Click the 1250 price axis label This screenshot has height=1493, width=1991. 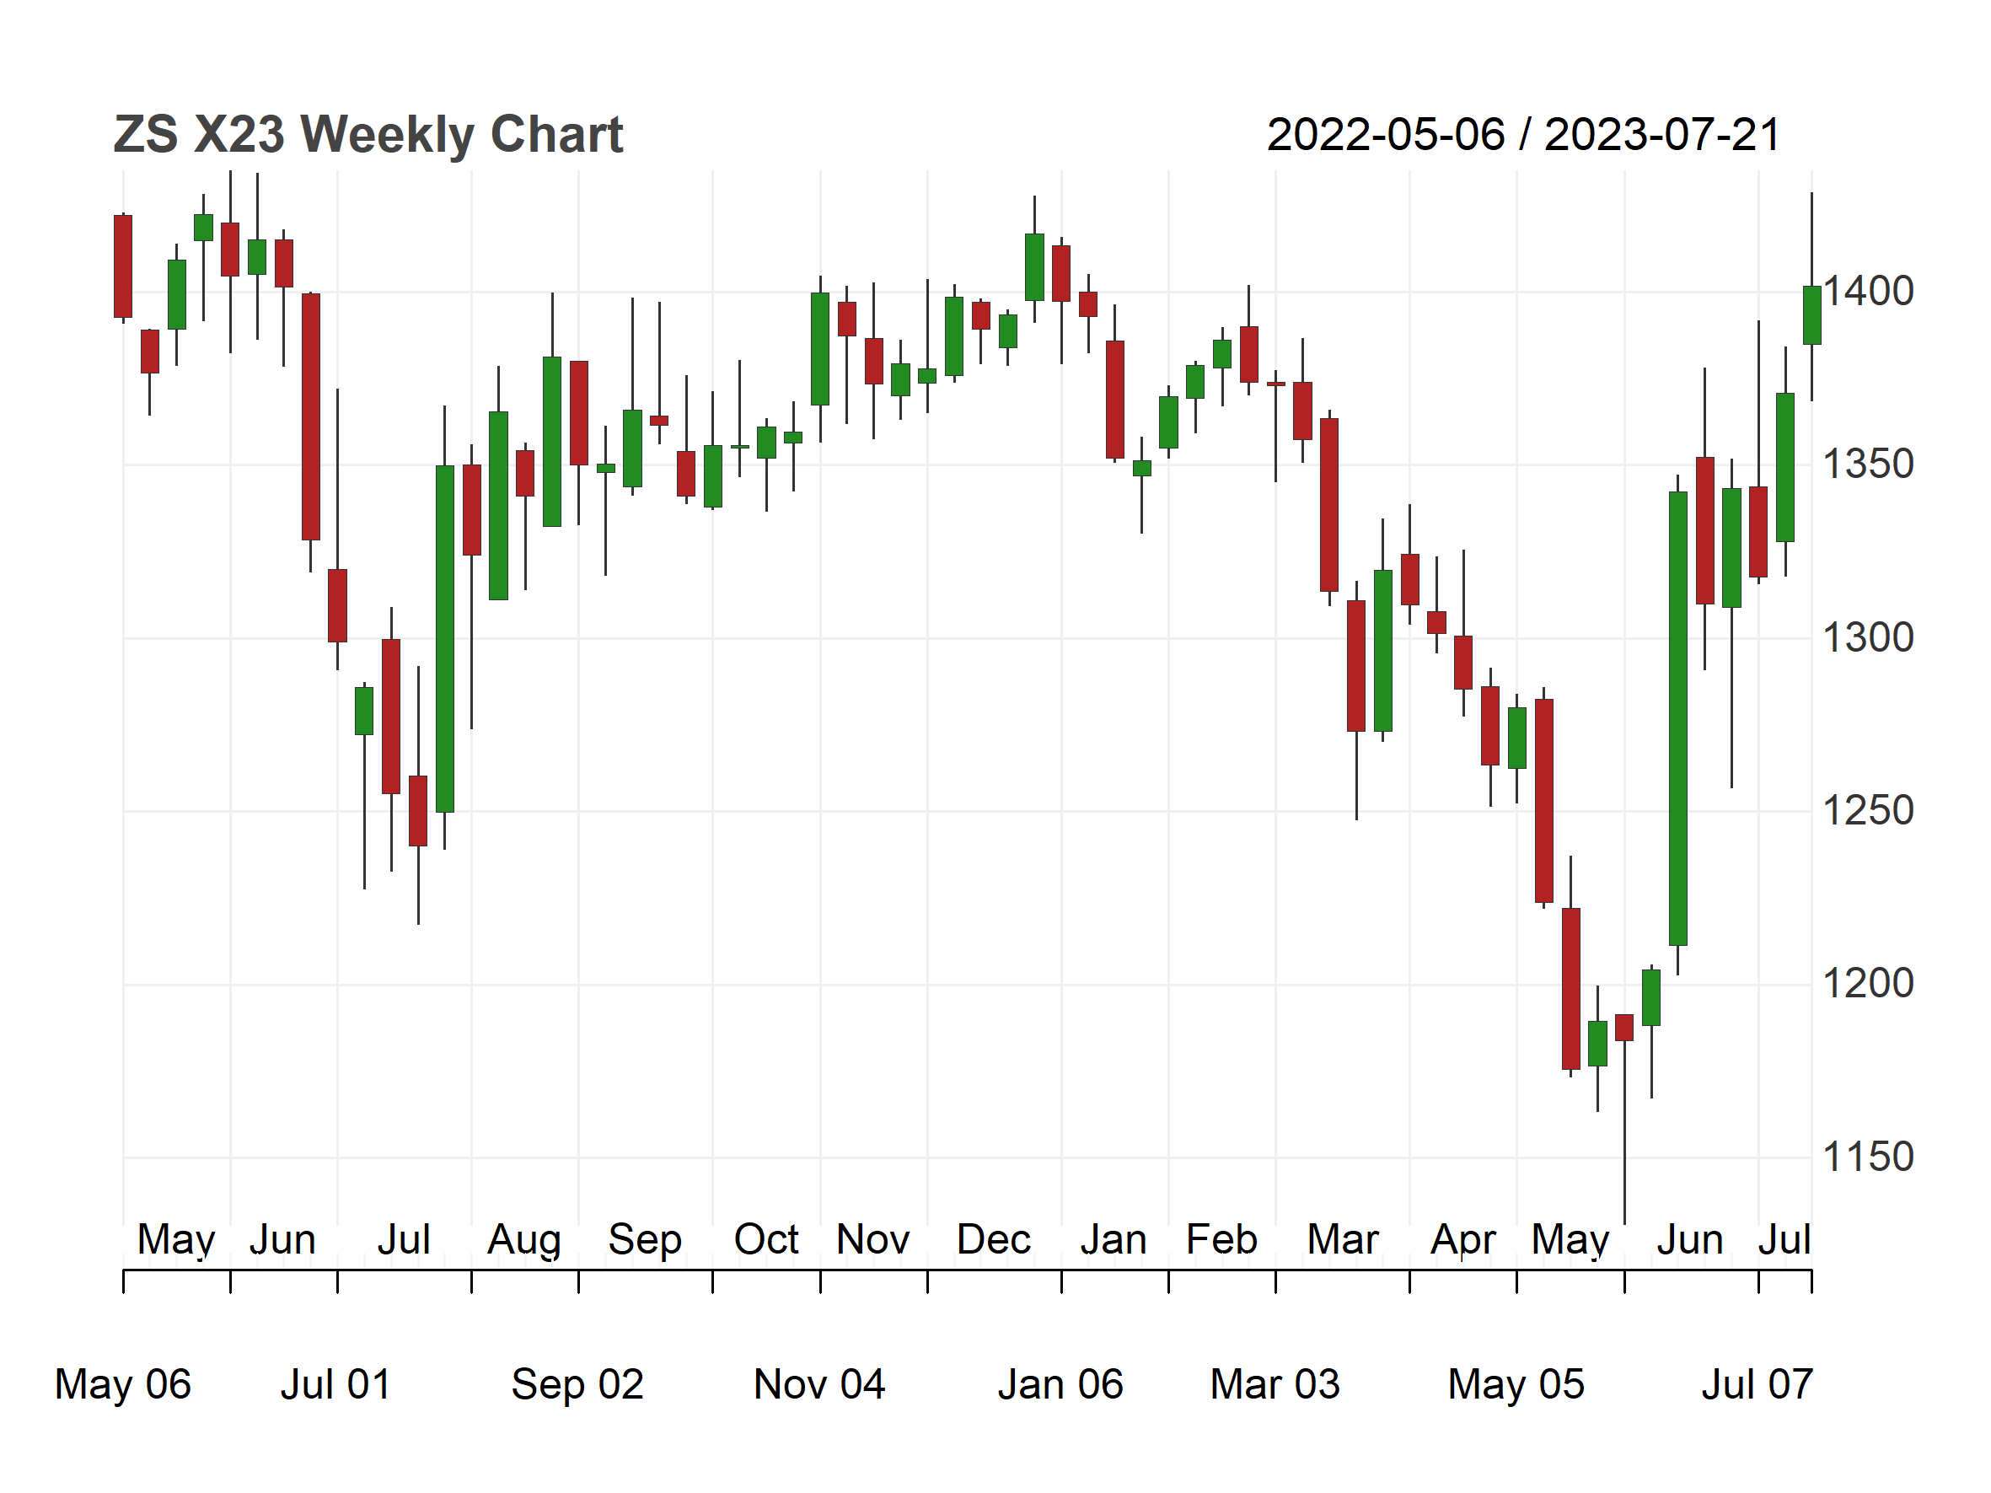pyautogui.click(x=1868, y=811)
